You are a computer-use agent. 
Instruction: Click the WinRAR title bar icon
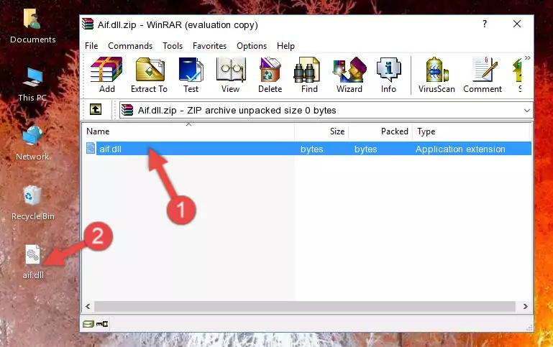[x=88, y=24]
